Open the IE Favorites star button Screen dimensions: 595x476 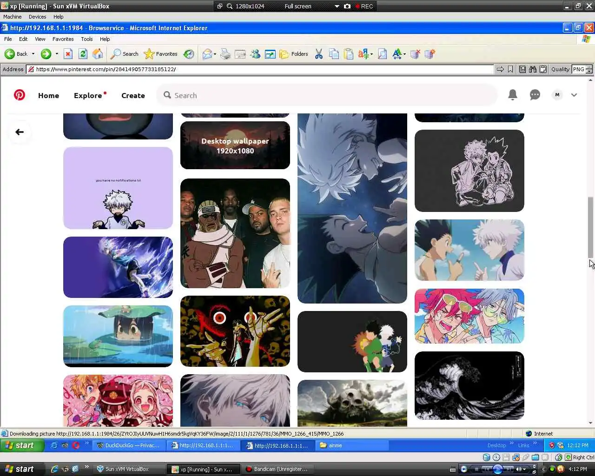pos(161,54)
